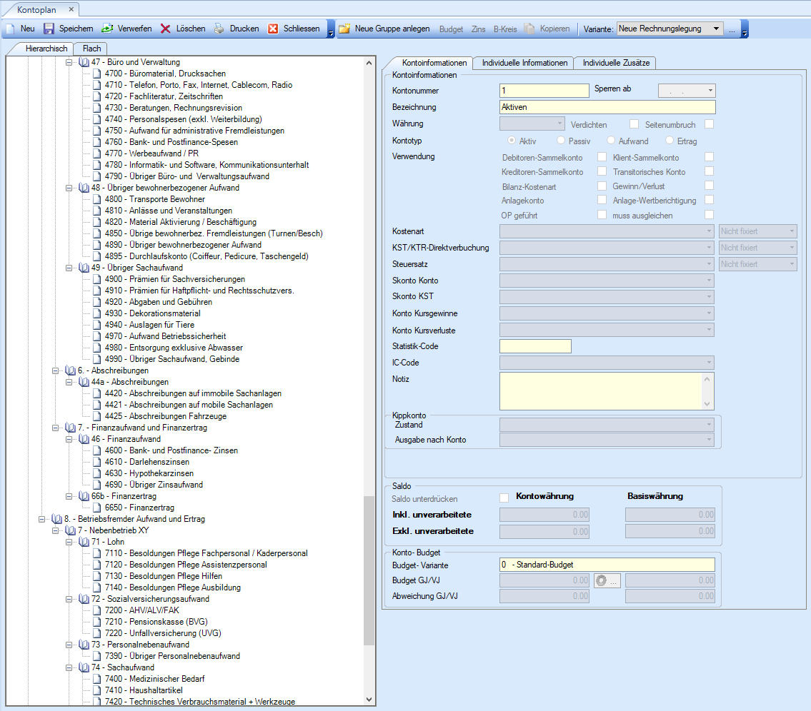Screen dimensions: 811x711
Task: Select the book icon of group 47 Büro und Verwaltung
Action: [84, 62]
